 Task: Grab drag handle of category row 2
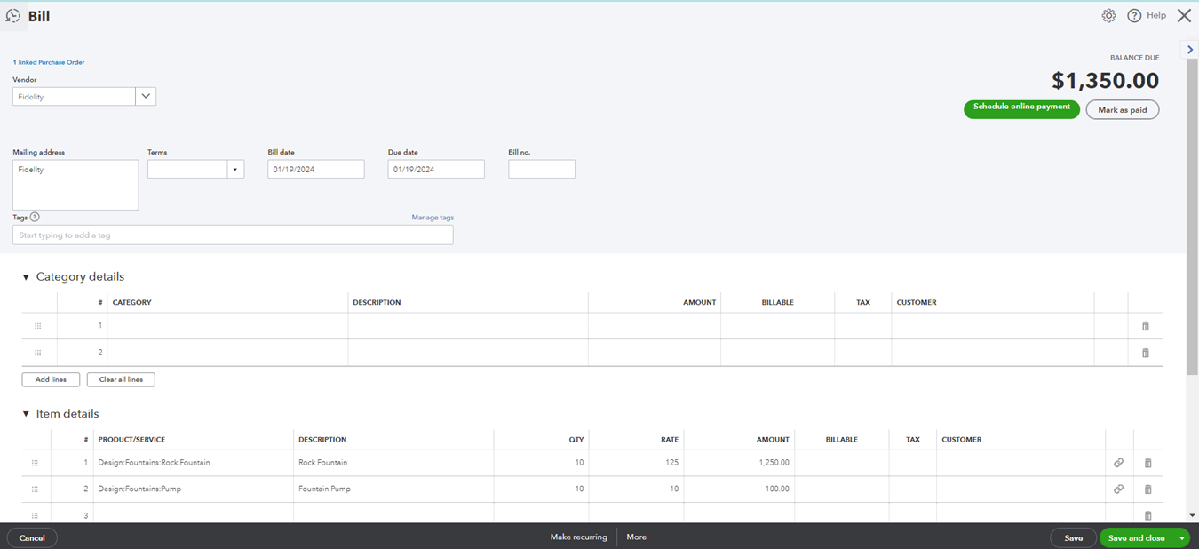(37, 353)
